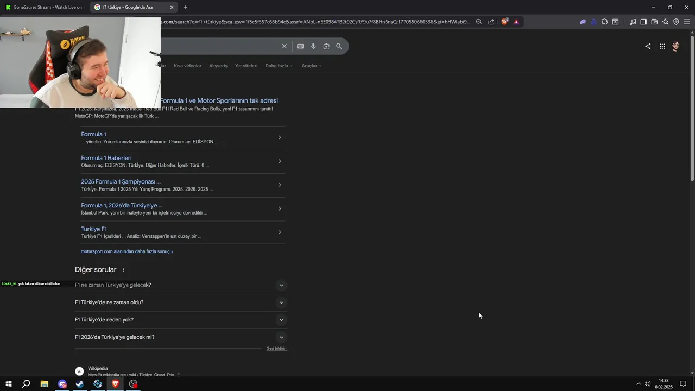Open the Google apps grid

(662, 46)
